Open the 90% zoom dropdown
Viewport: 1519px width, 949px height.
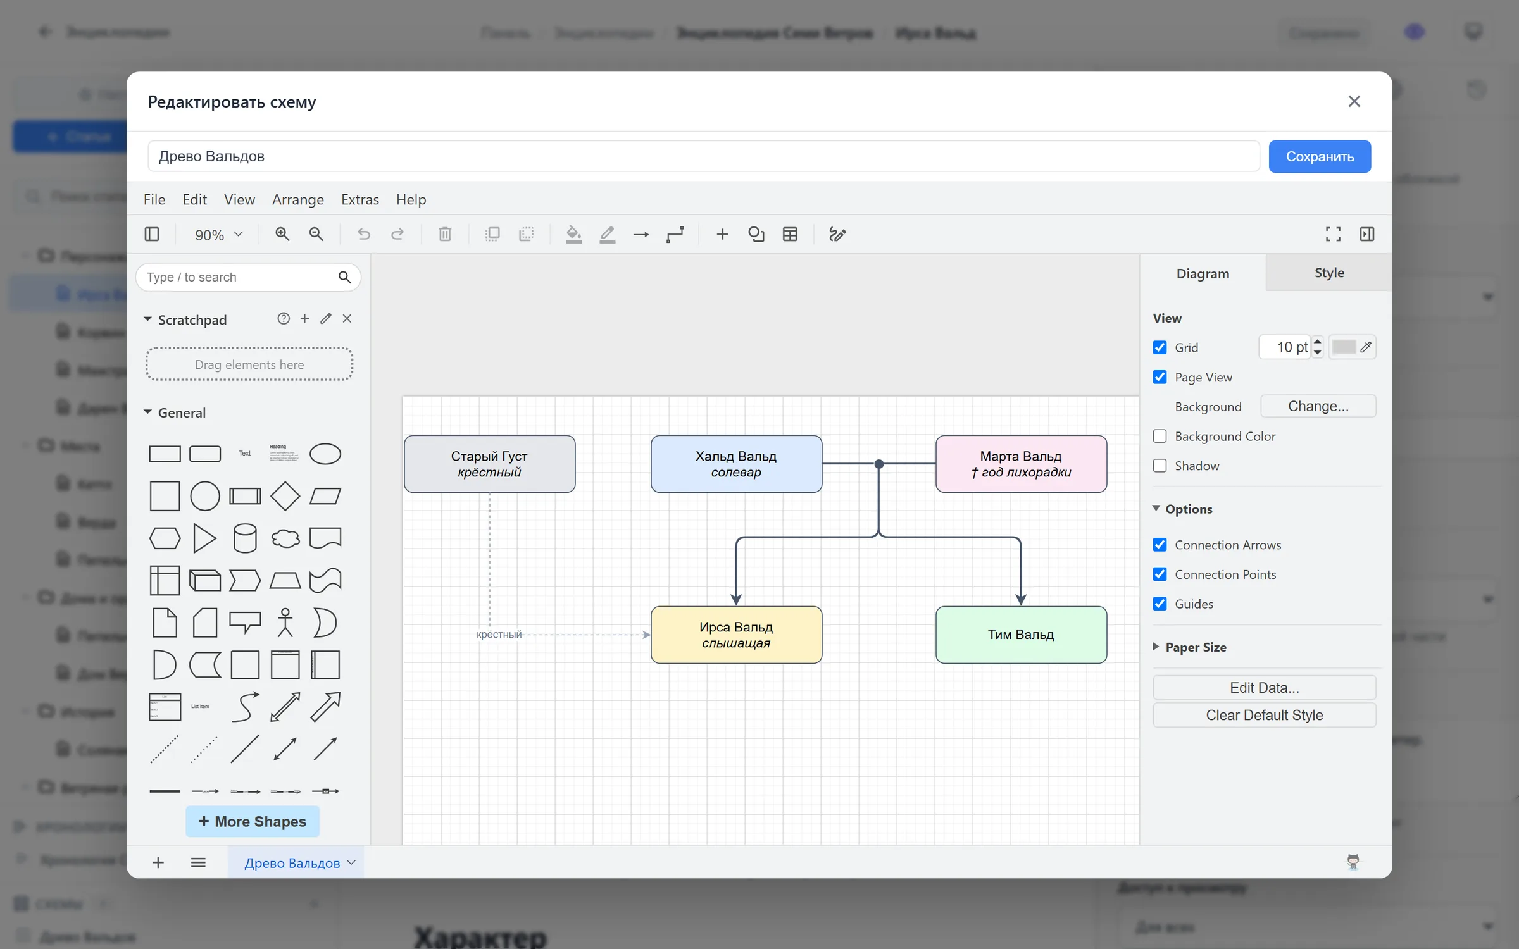coord(218,235)
